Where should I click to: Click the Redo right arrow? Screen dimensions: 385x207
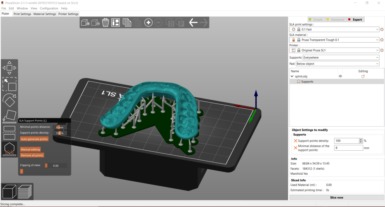pos(204,23)
